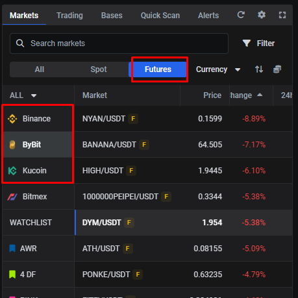Select the BANANA/USDT market row

(184, 145)
